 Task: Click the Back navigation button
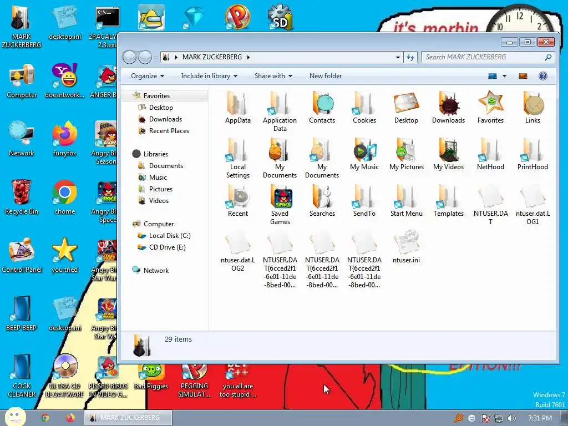coord(129,57)
